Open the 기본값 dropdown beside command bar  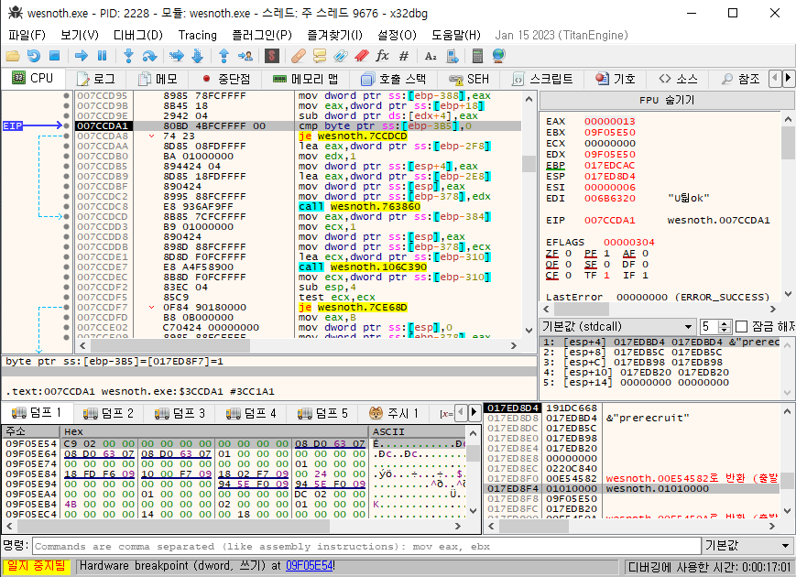tap(747, 546)
